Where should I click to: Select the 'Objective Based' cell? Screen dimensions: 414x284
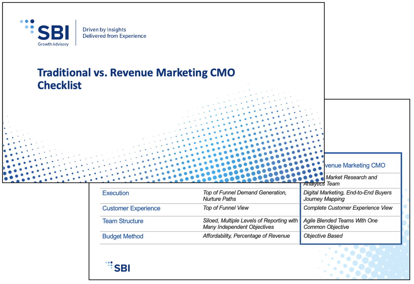coord(323,236)
